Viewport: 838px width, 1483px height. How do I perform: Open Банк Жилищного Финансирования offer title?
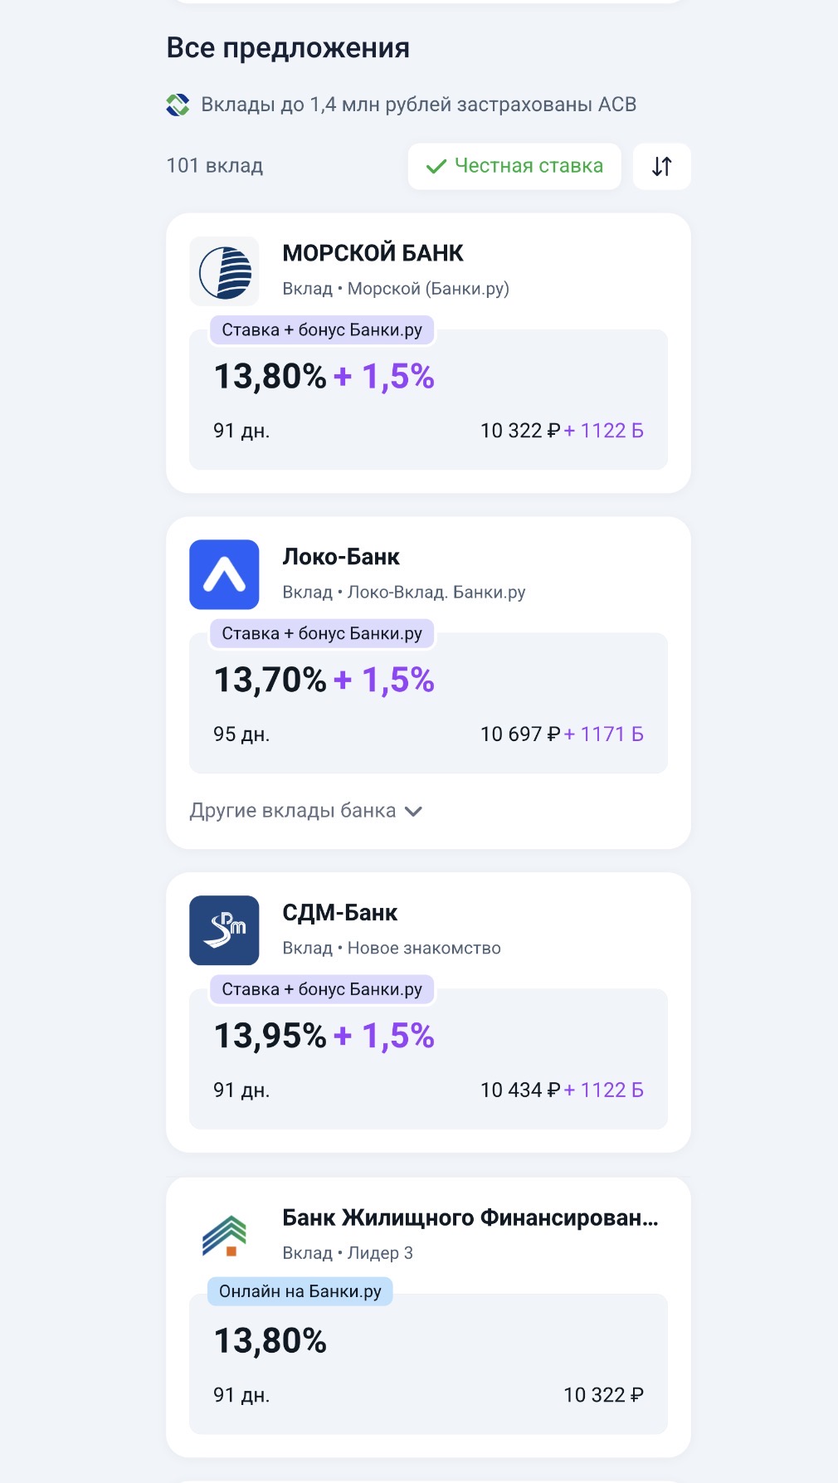pyautogui.click(x=470, y=1217)
